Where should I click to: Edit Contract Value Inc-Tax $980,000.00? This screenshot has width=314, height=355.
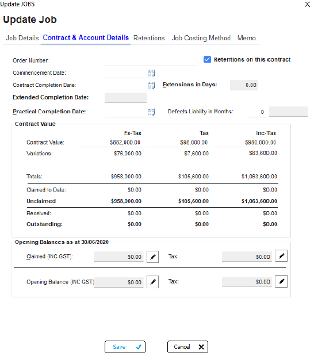(246, 143)
